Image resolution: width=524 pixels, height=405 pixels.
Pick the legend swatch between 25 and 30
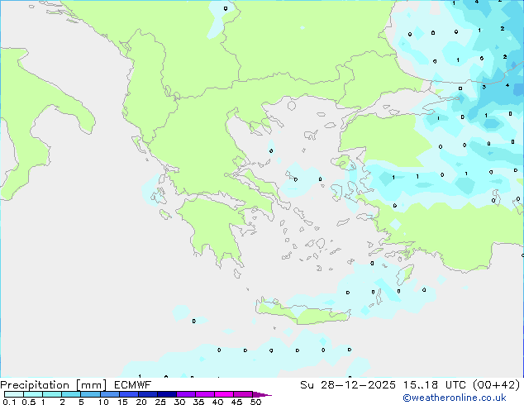(x=167, y=394)
